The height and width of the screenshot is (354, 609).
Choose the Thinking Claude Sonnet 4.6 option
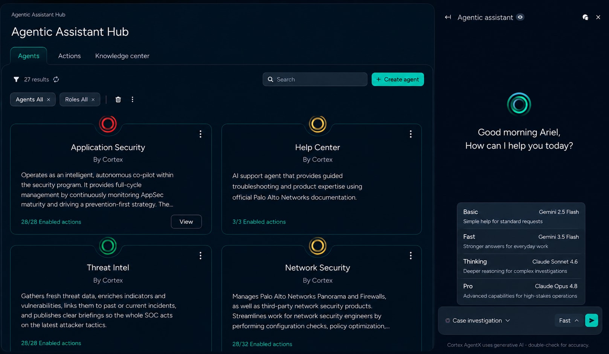tap(521, 266)
